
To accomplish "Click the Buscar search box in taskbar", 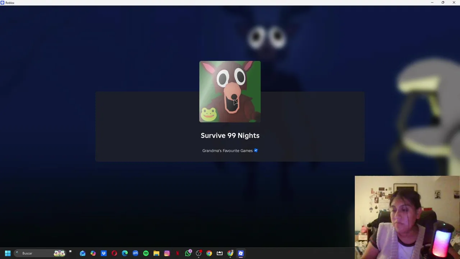I will tap(40, 253).
